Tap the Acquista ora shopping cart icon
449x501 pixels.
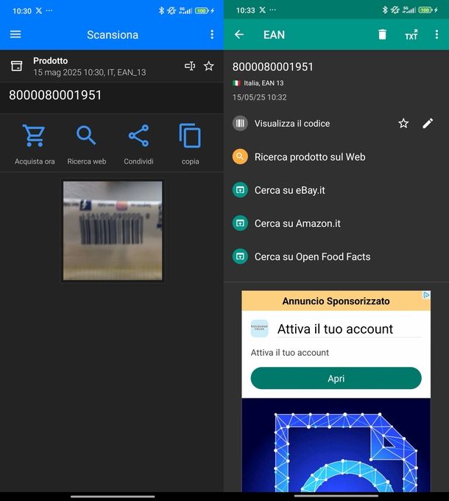coord(34,136)
